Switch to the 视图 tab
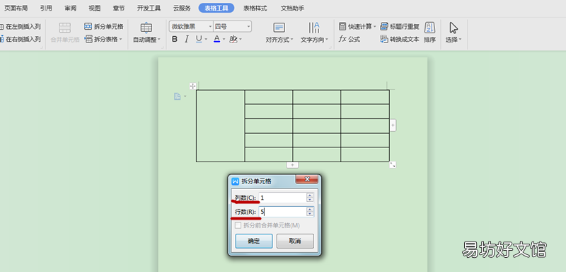The height and width of the screenshot is (272, 566). pos(95,8)
